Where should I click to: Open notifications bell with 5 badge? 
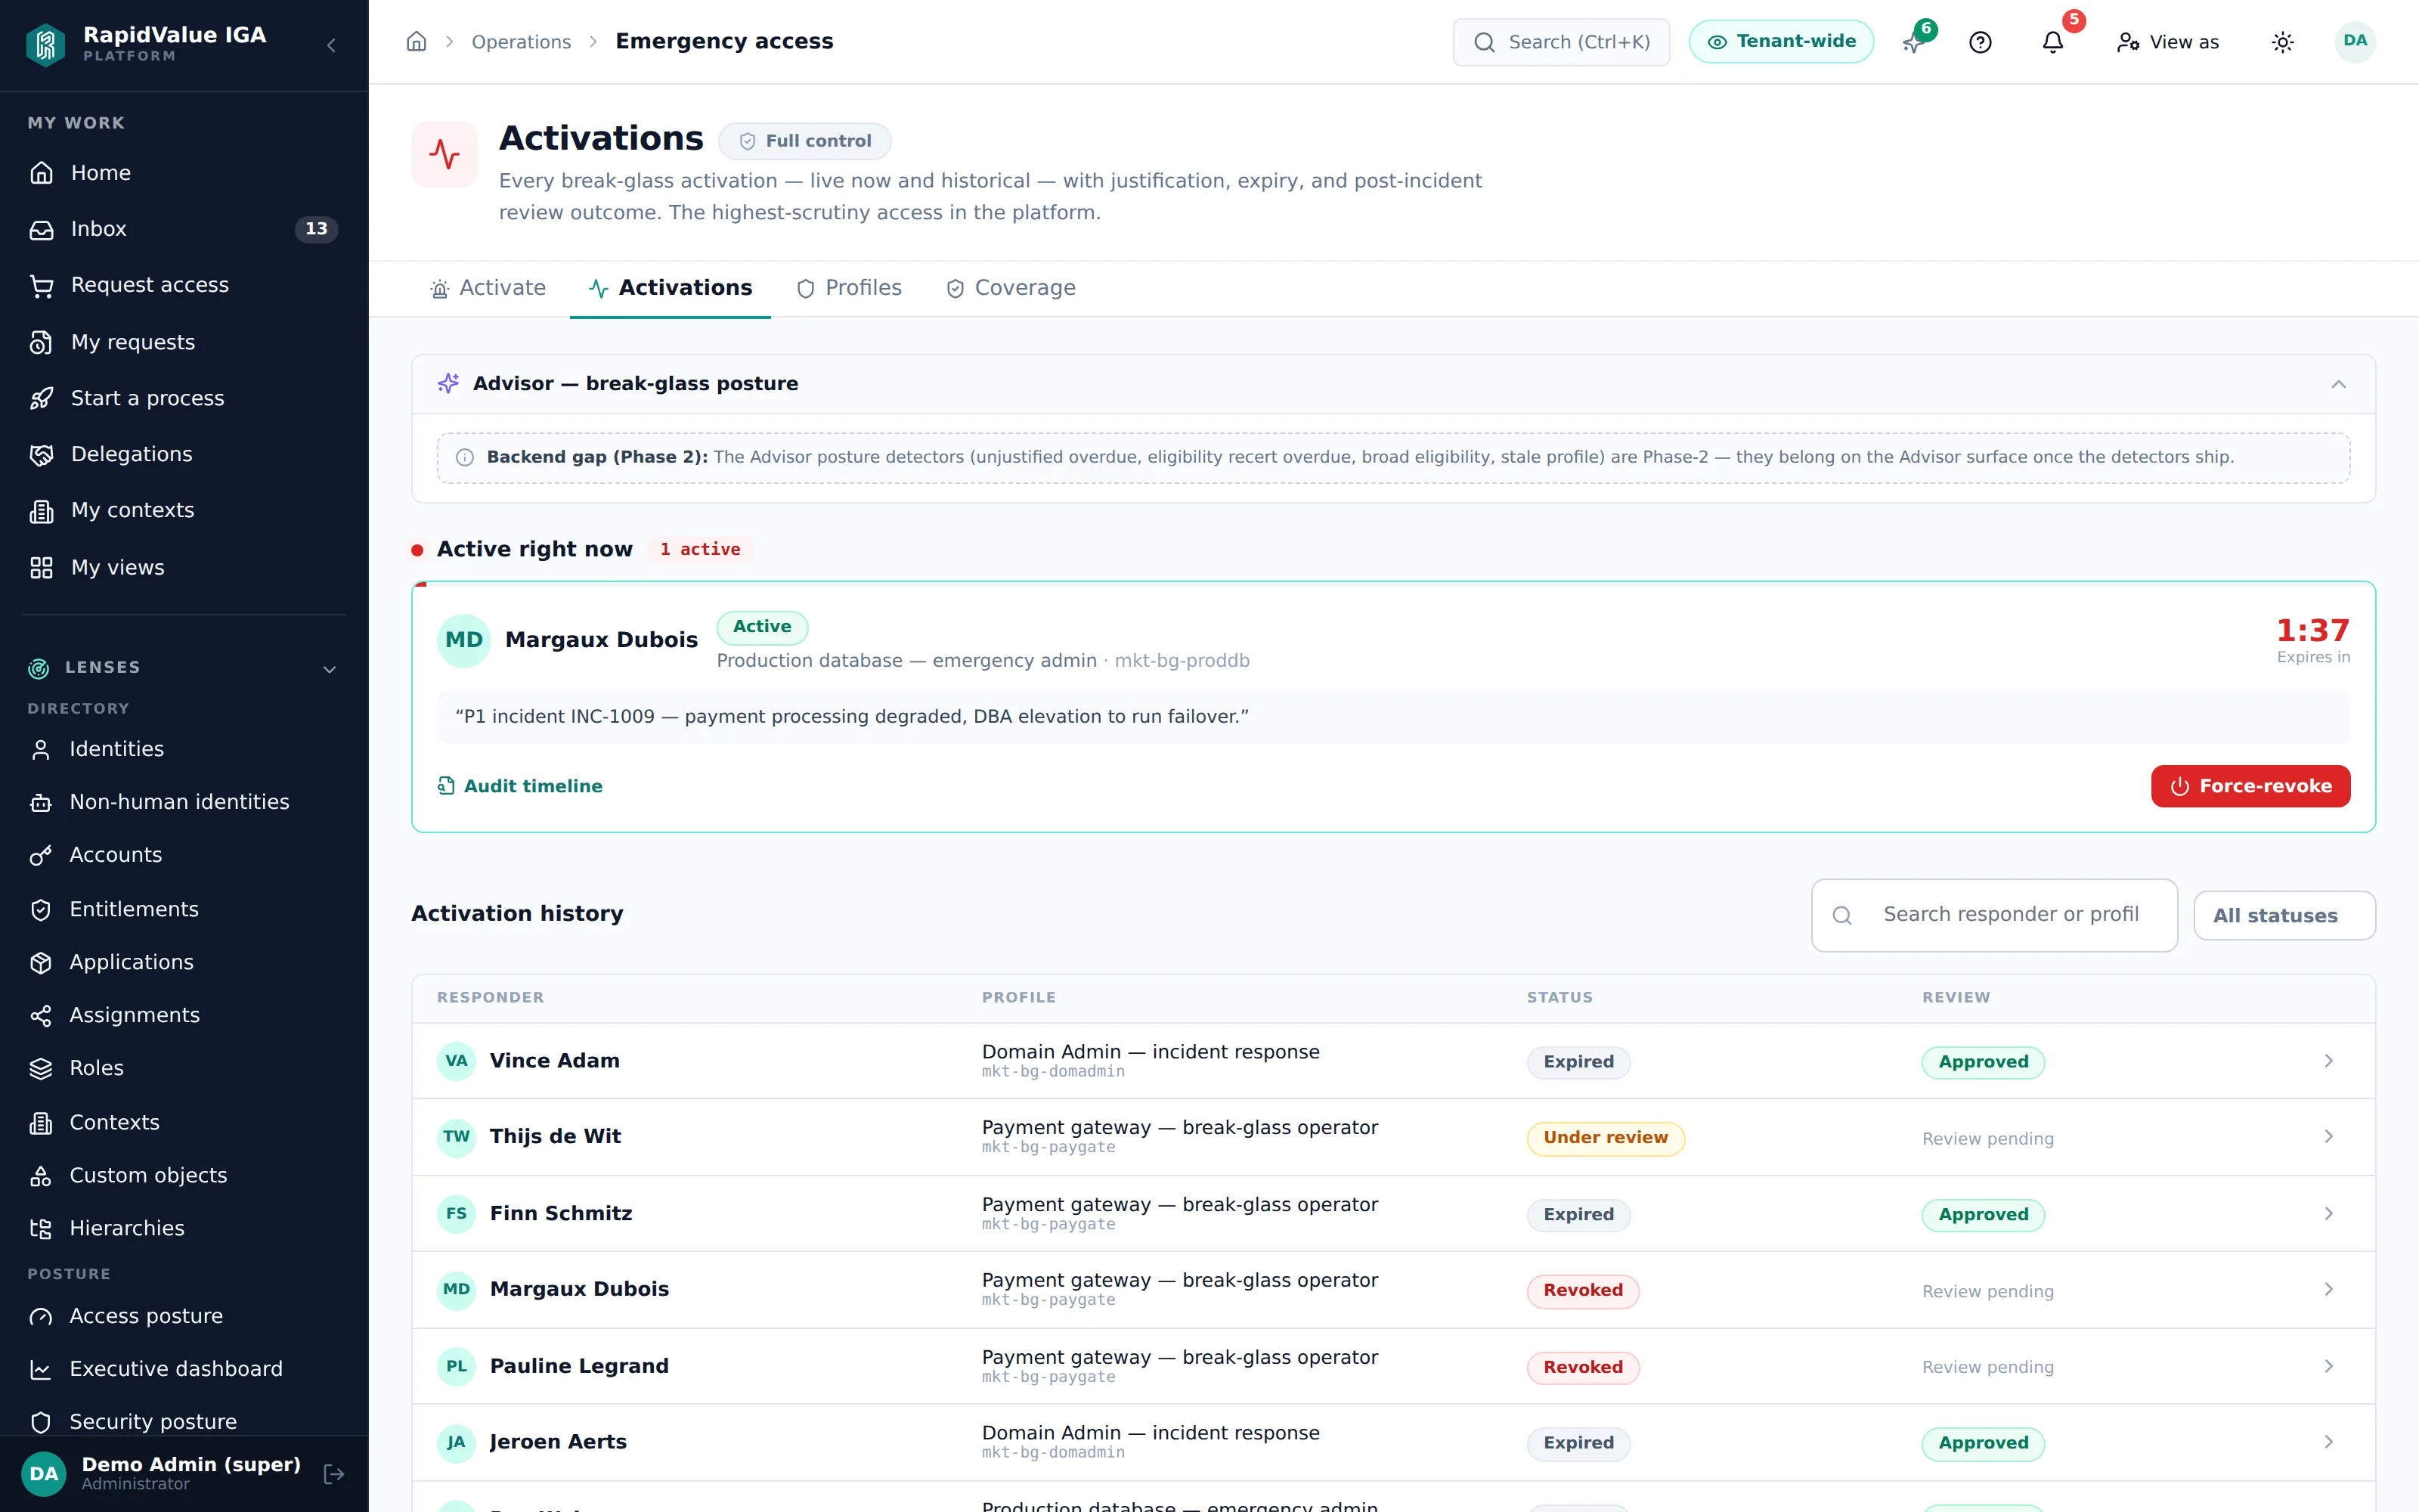tap(2053, 42)
